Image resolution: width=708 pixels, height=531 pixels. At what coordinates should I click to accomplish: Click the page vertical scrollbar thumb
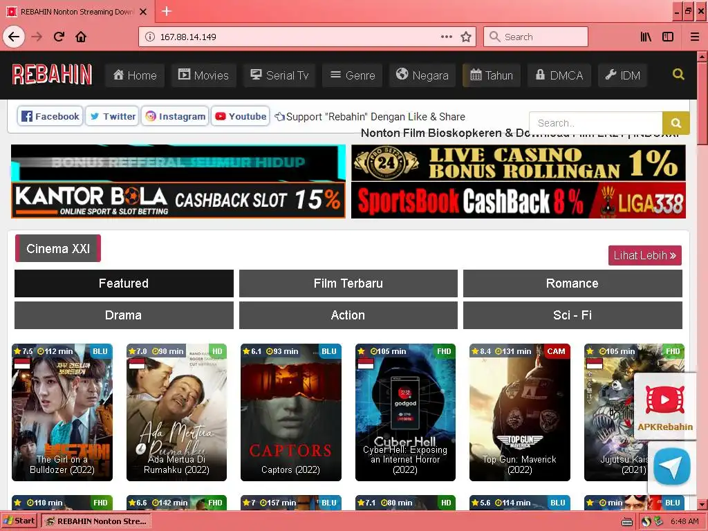pos(702,103)
